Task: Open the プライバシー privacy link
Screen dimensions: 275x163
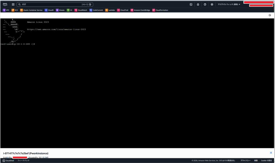Action: click(245, 161)
